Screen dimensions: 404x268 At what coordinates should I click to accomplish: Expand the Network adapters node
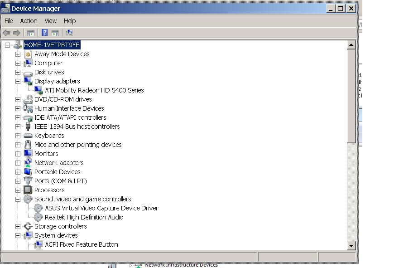18,163
